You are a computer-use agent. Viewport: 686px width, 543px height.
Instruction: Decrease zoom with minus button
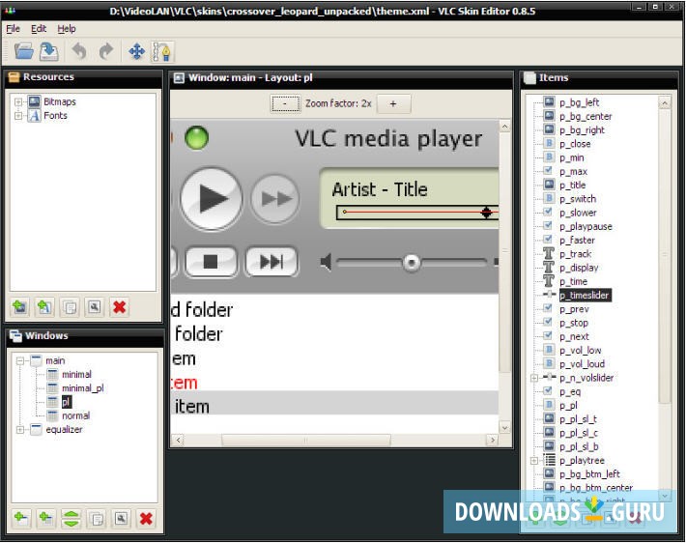click(x=285, y=103)
